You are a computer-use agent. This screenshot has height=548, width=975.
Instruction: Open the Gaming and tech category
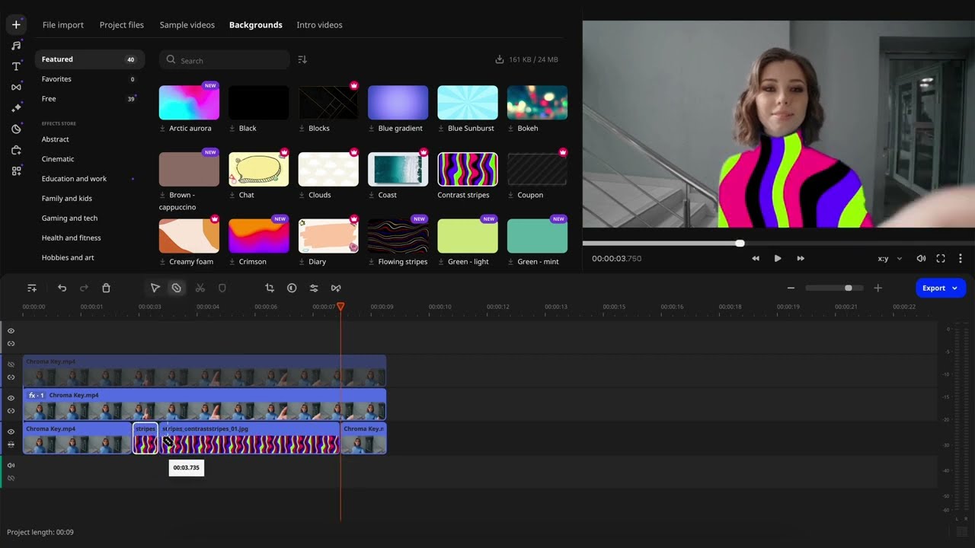[70, 218]
